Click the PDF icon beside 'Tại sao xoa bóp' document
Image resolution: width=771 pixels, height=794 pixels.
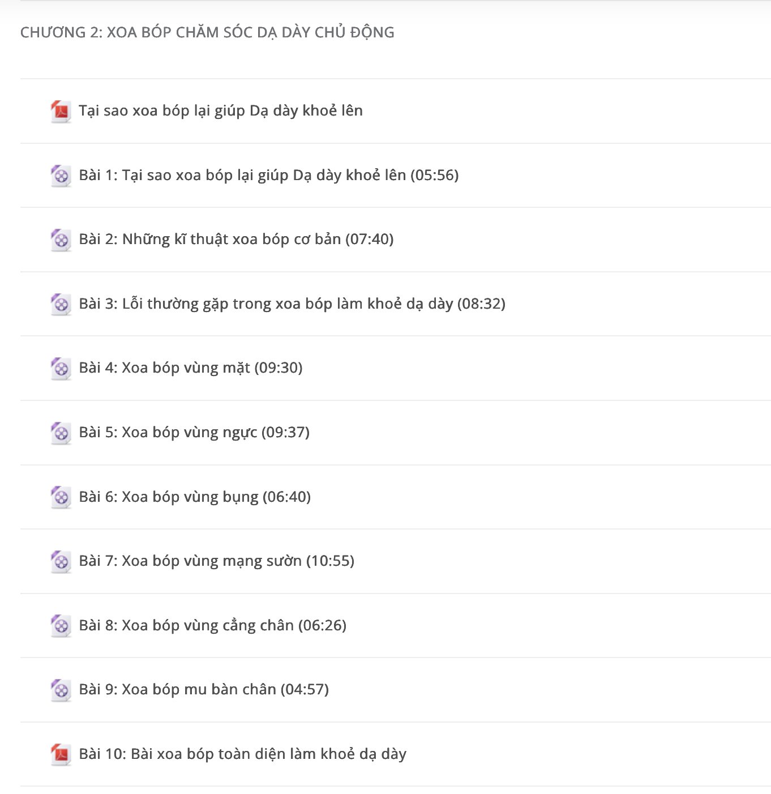point(61,111)
